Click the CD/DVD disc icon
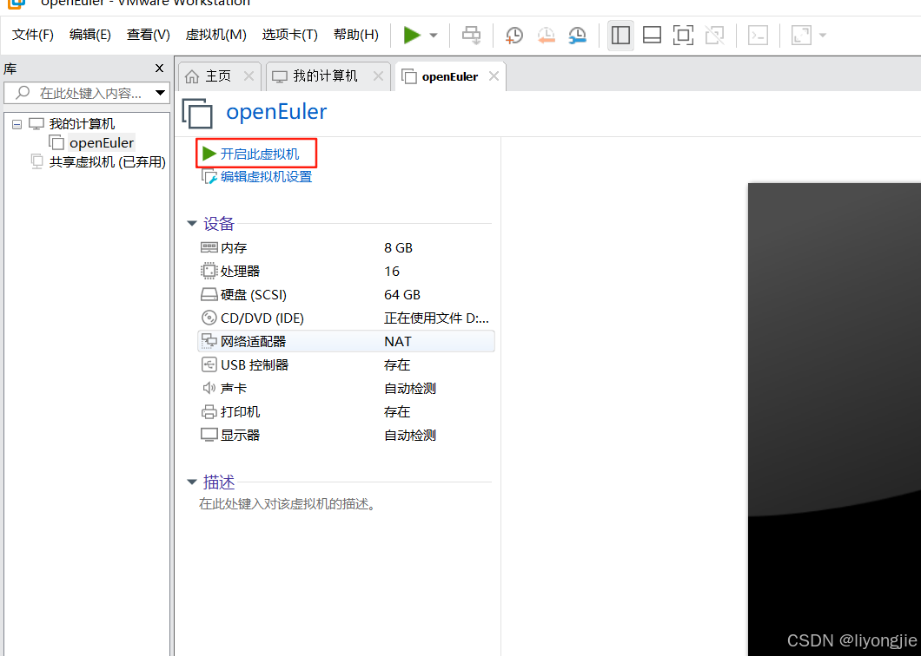Image resolution: width=921 pixels, height=656 pixels. click(x=209, y=318)
